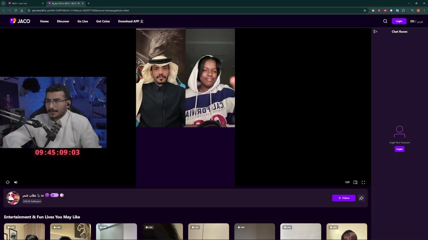Expand the browser tab search dropdown
The height and width of the screenshot is (240, 428).
(3, 3)
